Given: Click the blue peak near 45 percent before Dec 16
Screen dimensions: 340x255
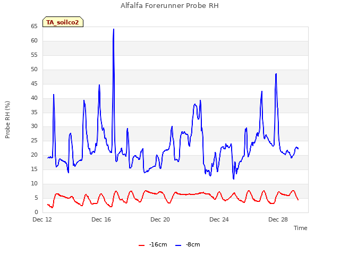Looking at the screenshot, I should (x=99, y=85).
